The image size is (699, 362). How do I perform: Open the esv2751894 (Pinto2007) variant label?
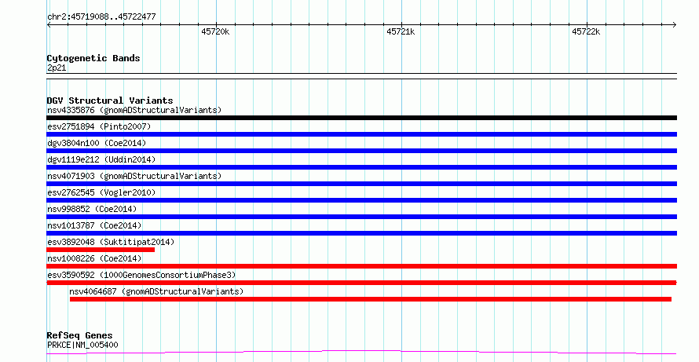coord(99,126)
